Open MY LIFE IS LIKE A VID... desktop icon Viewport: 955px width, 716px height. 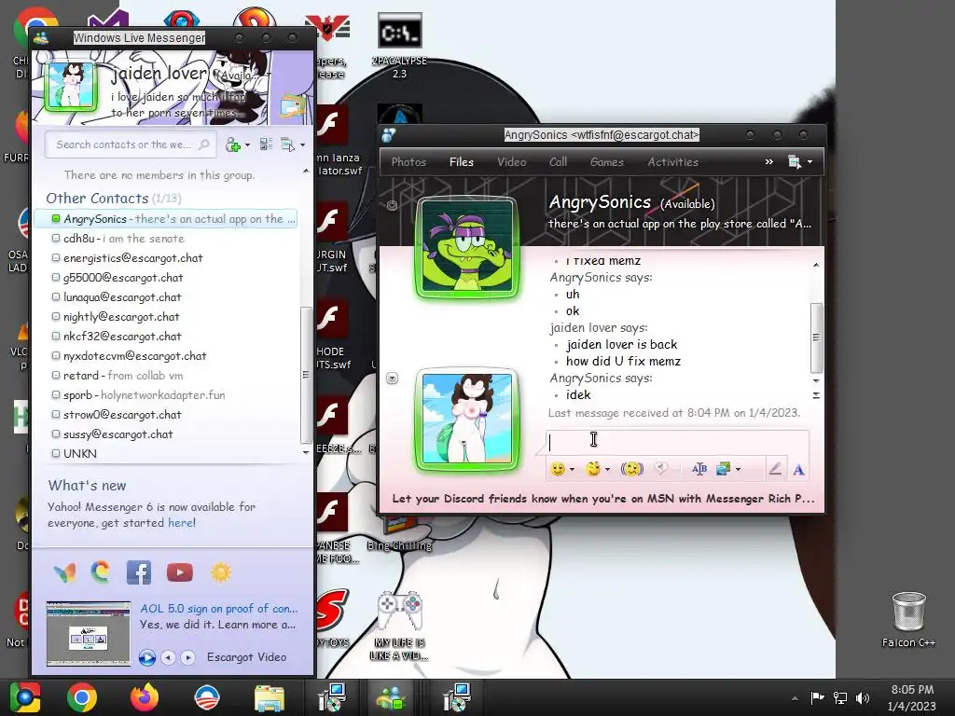[399, 626]
